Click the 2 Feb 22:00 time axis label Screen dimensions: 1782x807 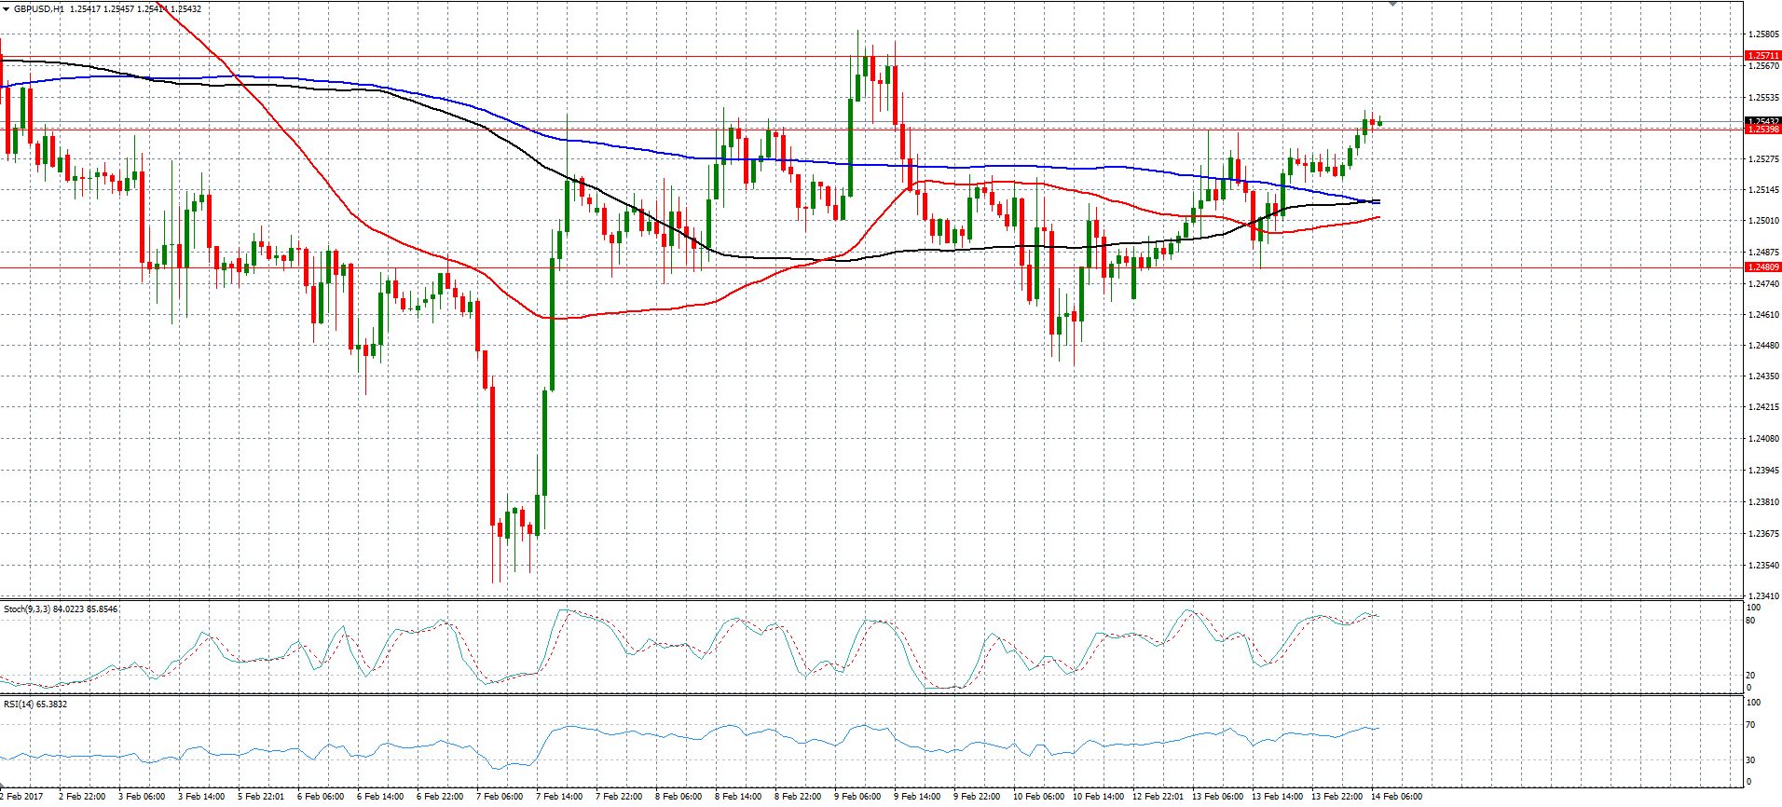click(81, 797)
